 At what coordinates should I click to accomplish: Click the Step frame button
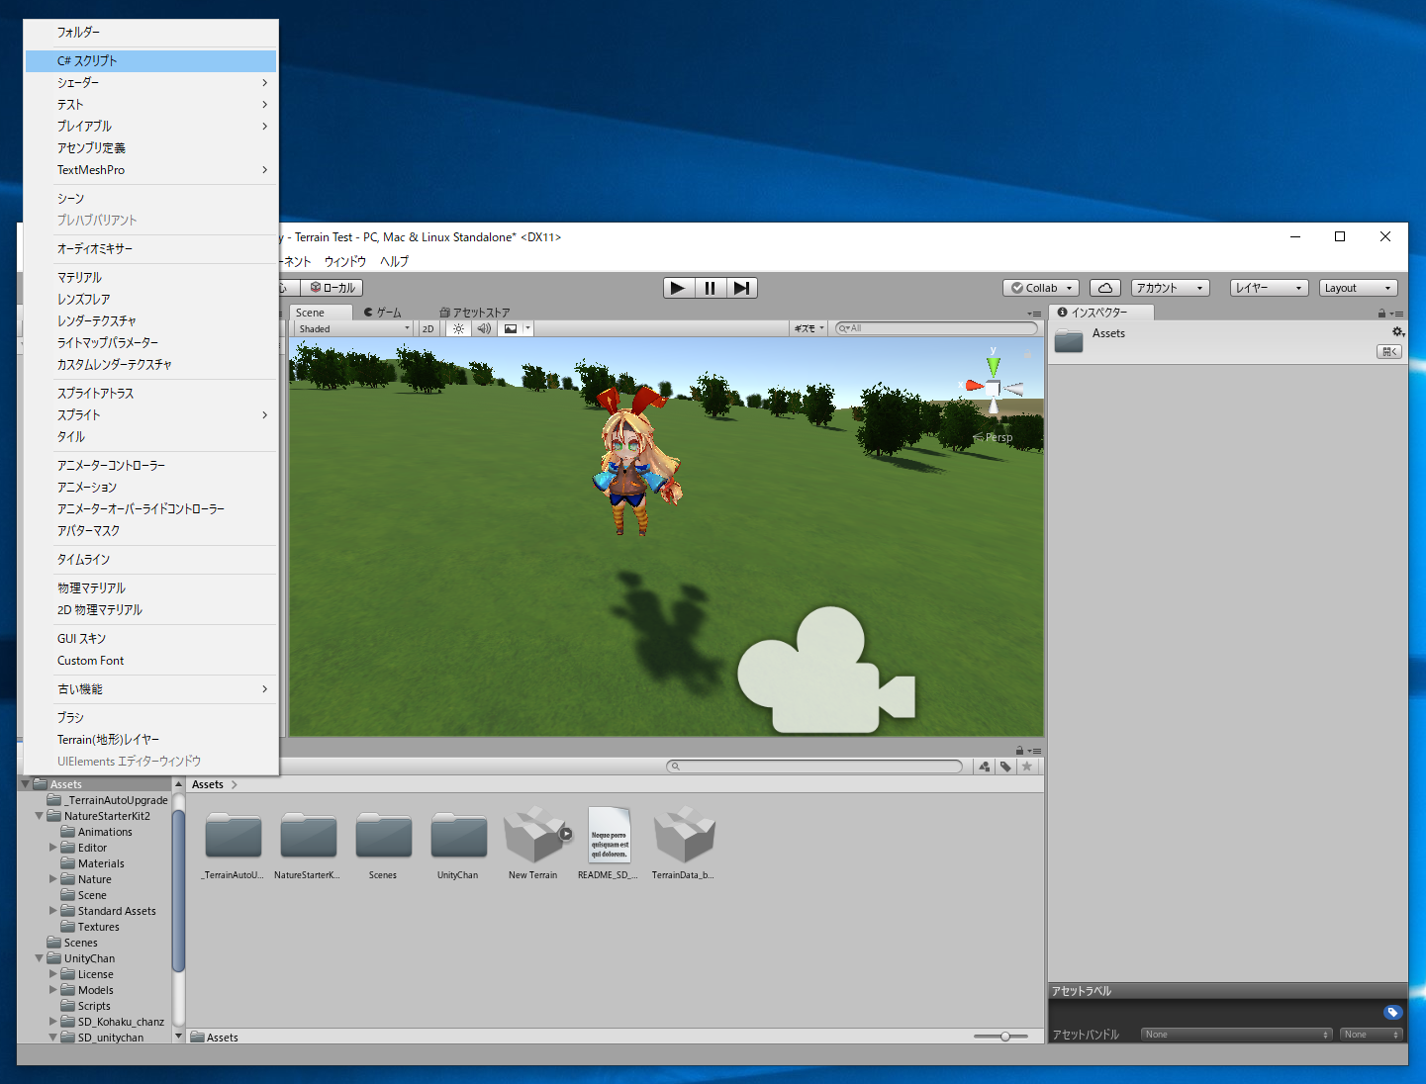742,288
